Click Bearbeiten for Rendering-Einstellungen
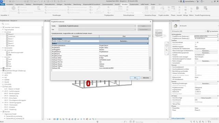The image size is (219, 123). (206, 83)
